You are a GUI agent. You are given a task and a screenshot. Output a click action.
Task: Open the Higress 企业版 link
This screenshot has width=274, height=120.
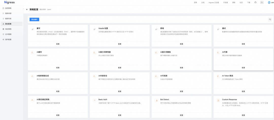[x=214, y=3]
